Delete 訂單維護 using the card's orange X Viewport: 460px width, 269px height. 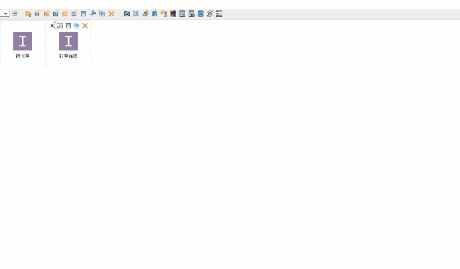click(x=85, y=26)
